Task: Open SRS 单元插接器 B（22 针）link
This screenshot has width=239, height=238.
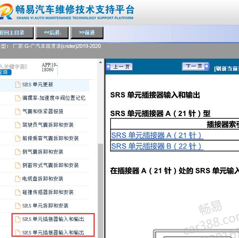Action: point(157,146)
